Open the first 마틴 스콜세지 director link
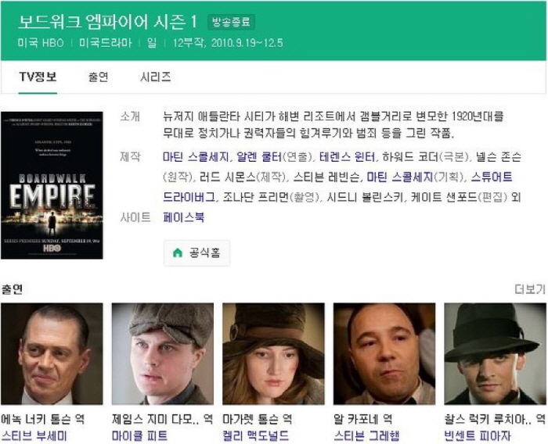The height and width of the screenshot is (444, 548). [x=196, y=157]
